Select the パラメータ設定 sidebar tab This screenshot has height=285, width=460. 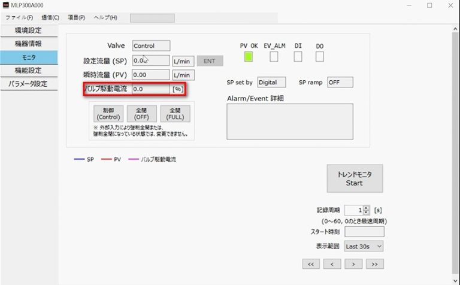pyautogui.click(x=29, y=84)
